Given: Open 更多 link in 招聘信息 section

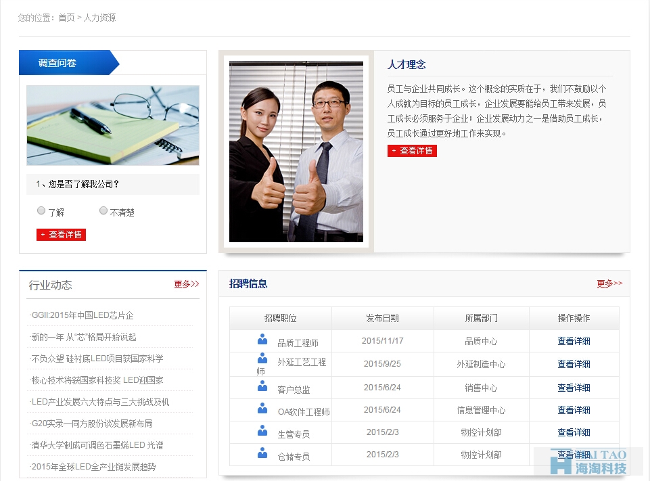Looking at the screenshot, I should coord(609,283).
